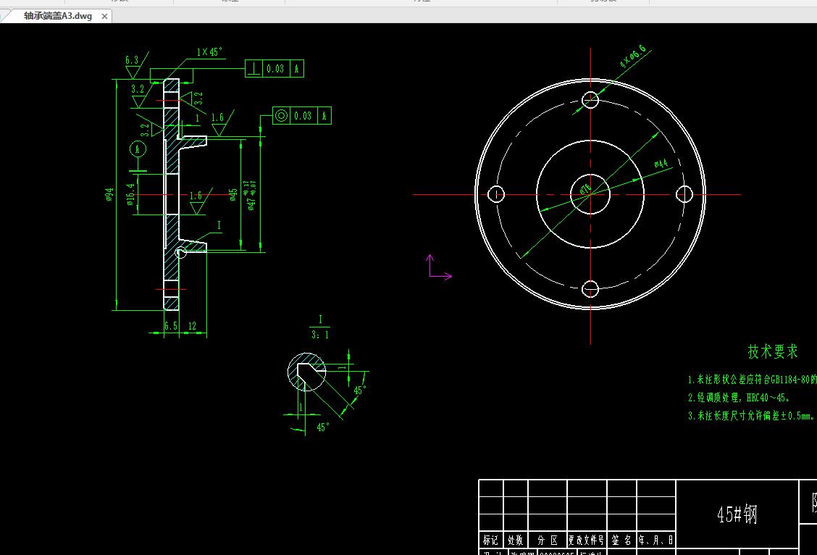Select the 1×45° chamfer annotation
Viewport: 817px width, 555px height.
209,52
